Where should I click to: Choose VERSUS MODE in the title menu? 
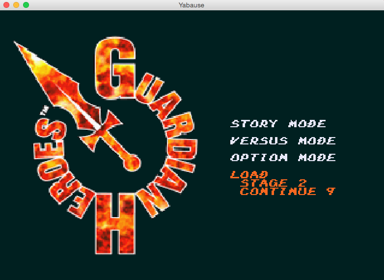(283, 140)
